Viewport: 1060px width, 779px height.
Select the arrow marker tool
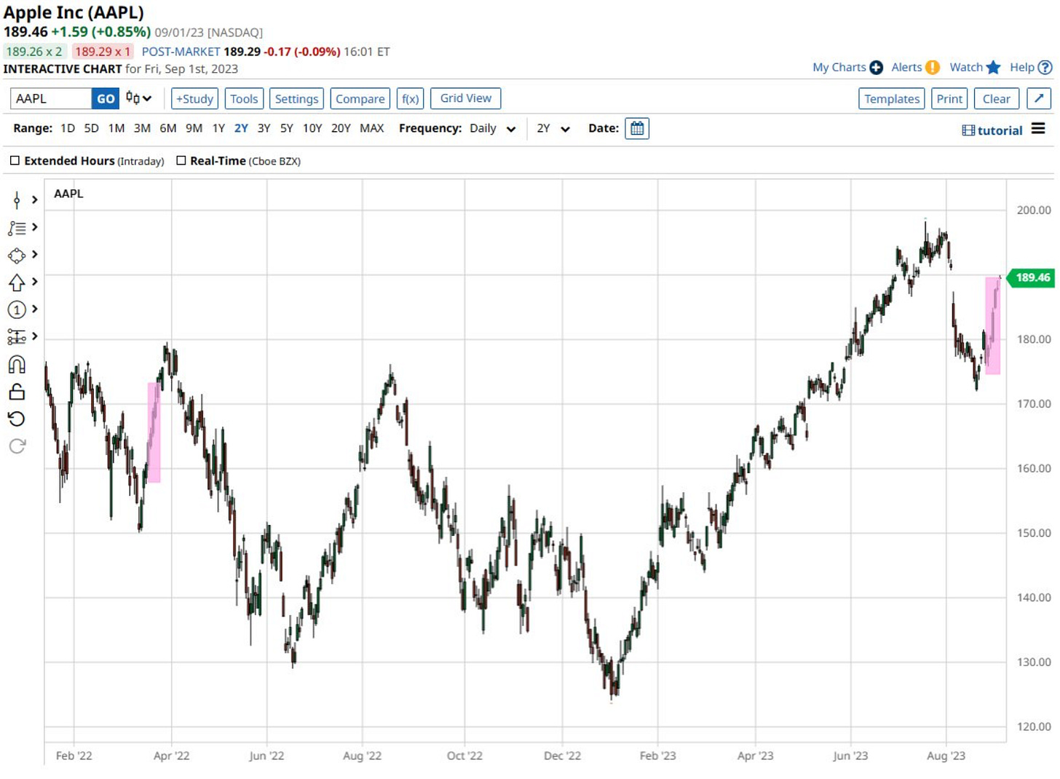click(x=17, y=282)
